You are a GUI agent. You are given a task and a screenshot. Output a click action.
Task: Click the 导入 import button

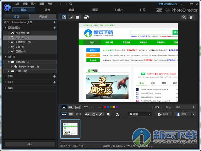click(x=30, y=144)
